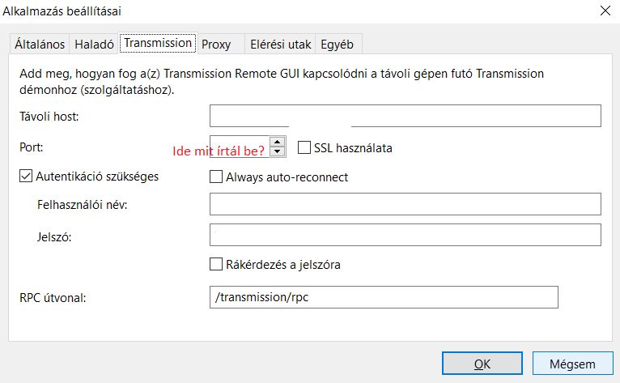620x383 pixels.
Task: Increase port value with up arrow
Action: 278,142
